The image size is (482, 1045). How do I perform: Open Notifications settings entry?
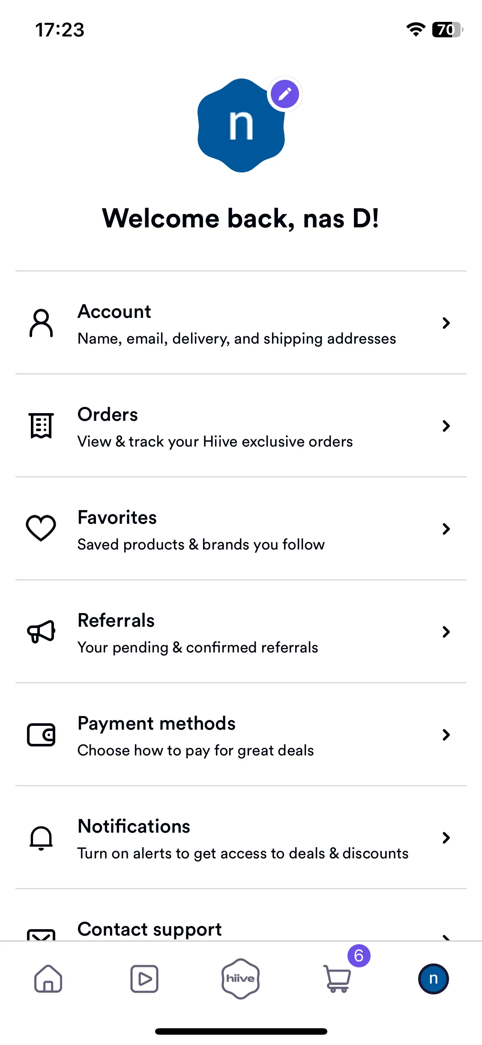pyautogui.click(x=241, y=837)
